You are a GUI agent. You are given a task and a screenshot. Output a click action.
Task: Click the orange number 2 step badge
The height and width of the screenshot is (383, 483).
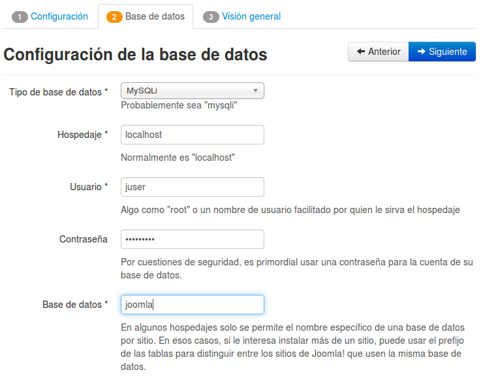point(114,17)
